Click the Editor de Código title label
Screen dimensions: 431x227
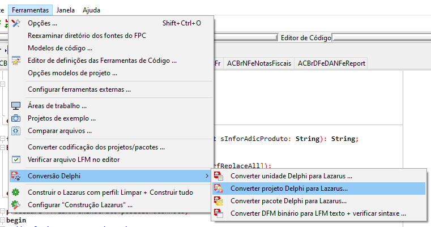[306, 38]
